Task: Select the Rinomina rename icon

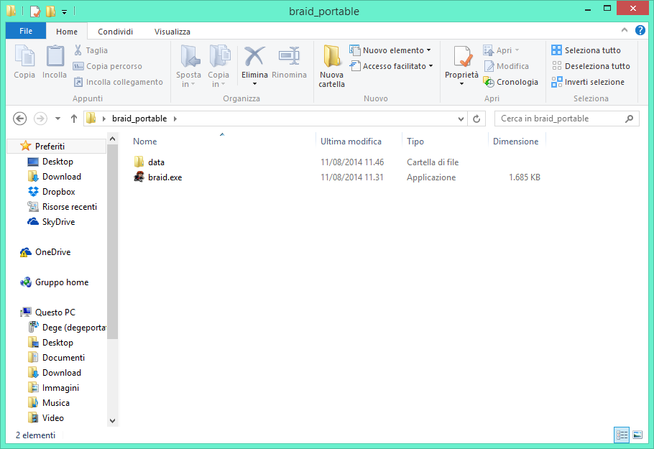Action: 289,63
